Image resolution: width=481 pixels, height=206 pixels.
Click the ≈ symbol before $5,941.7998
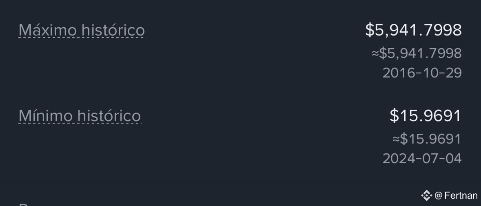pos(375,54)
